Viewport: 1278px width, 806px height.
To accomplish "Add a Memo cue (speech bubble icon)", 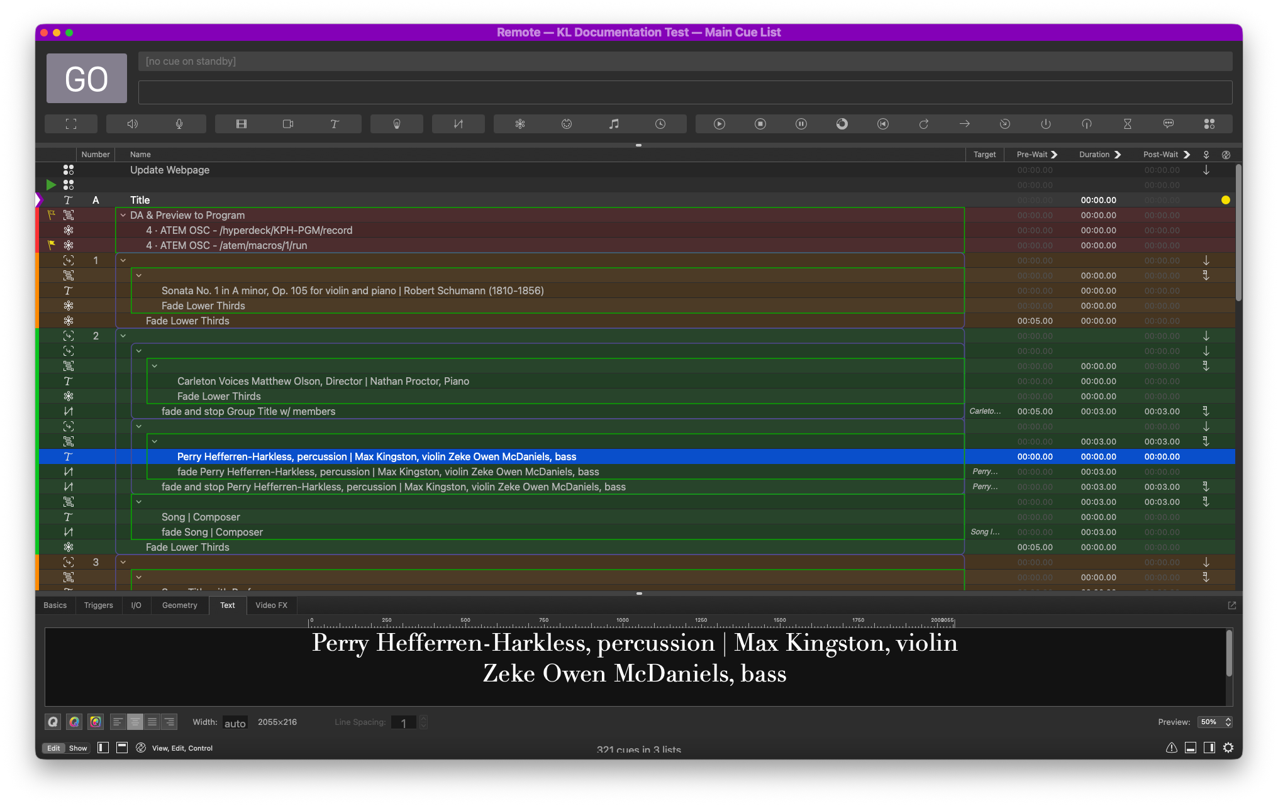I will tap(1169, 124).
